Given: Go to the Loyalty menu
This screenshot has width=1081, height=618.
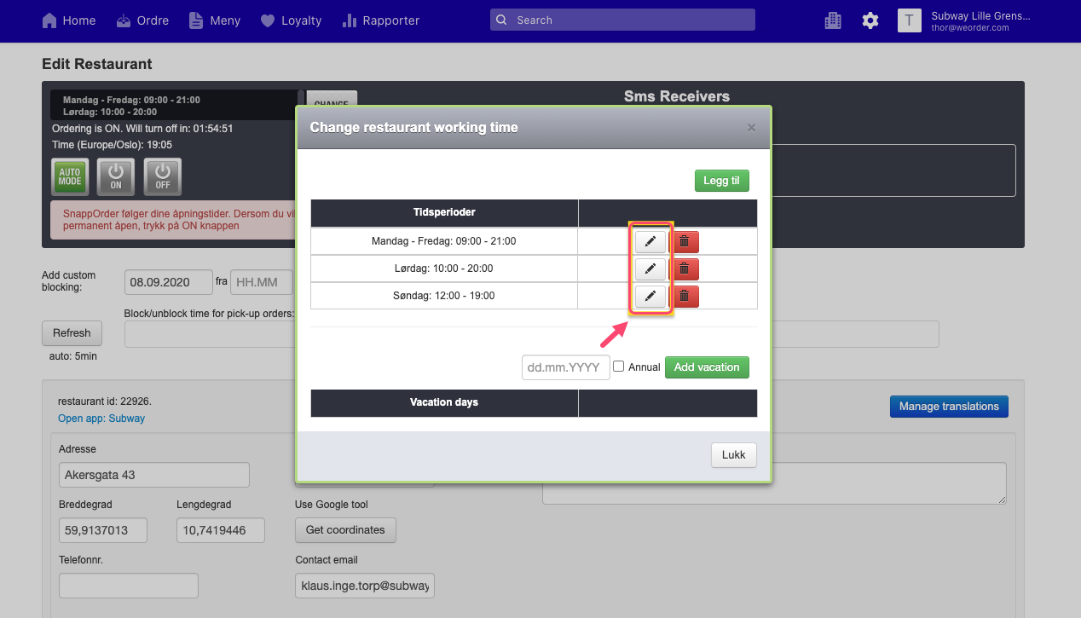Looking at the screenshot, I should tap(292, 20).
